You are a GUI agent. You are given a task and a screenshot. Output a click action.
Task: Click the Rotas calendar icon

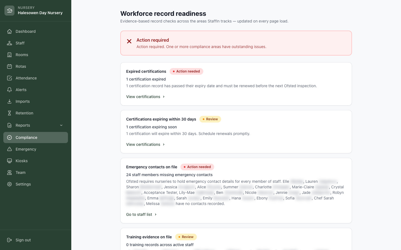(x=9, y=66)
